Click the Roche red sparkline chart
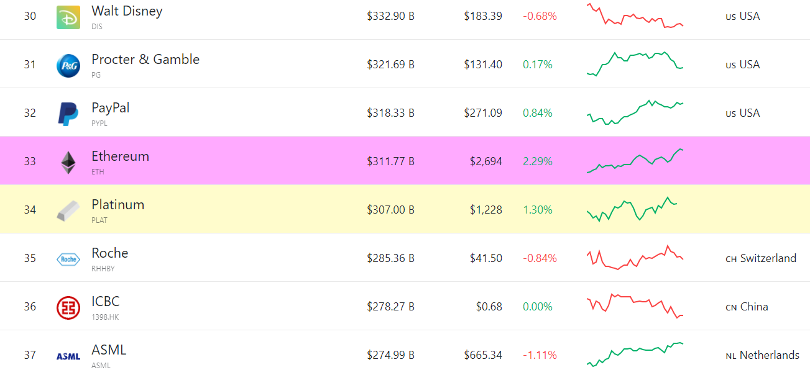 tap(635, 258)
